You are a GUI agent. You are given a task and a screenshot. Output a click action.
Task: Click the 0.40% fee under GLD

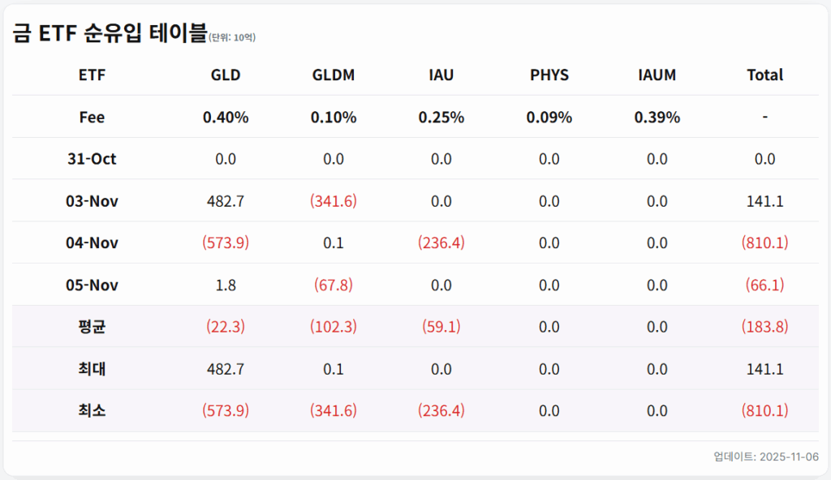[226, 118]
